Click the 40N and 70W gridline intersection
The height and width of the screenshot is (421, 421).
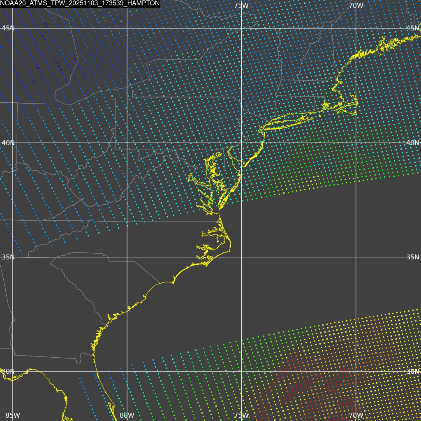pyautogui.click(x=355, y=143)
